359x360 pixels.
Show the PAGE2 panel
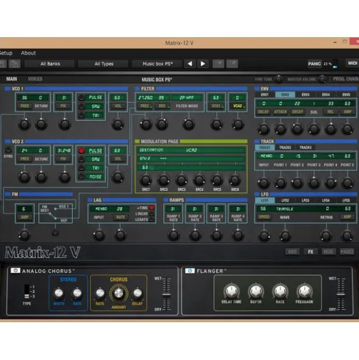click(x=347, y=252)
